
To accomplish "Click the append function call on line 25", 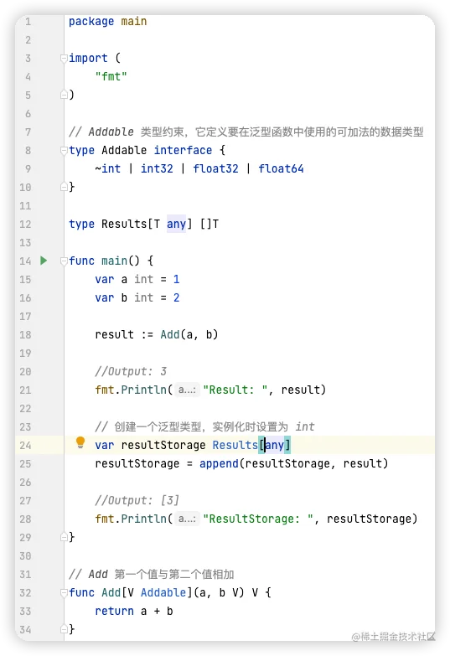I will coord(219,463).
